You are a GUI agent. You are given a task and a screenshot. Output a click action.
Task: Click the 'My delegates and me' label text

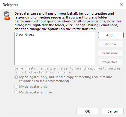(35, 92)
